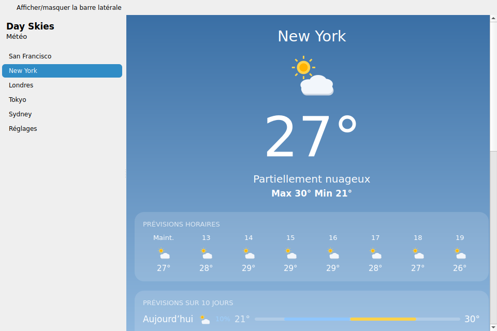
Task: Click the 18h hourly weather icon
Action: [418, 253]
